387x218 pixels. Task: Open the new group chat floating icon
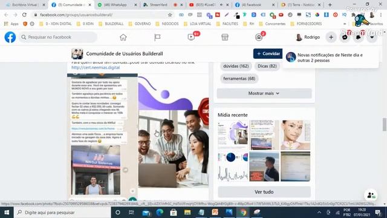click(371, 195)
